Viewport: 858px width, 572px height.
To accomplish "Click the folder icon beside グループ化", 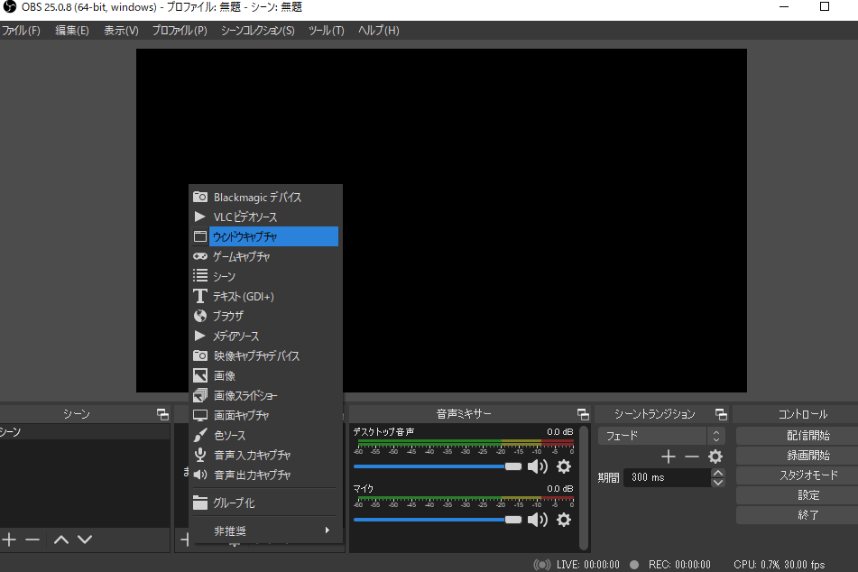I will point(200,503).
